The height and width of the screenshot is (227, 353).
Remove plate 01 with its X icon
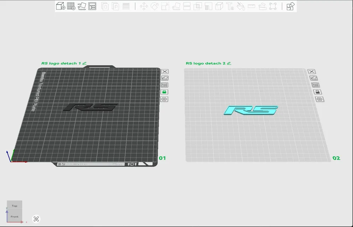(x=165, y=72)
